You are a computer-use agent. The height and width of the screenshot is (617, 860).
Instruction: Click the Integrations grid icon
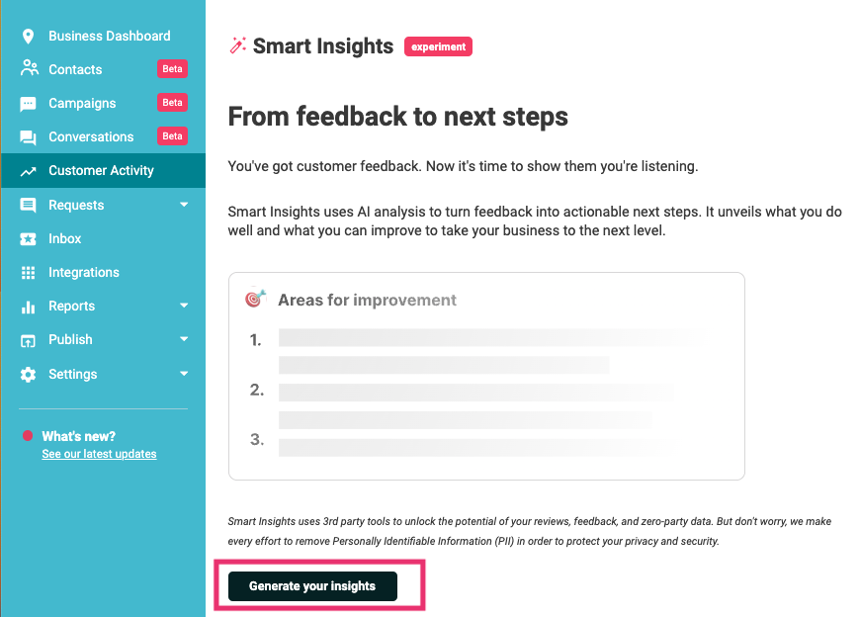[x=28, y=272]
